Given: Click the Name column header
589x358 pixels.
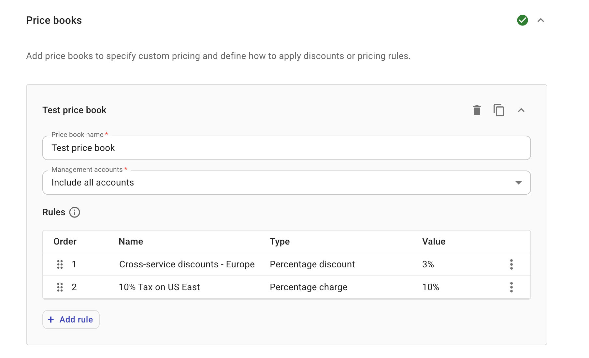Looking at the screenshot, I should point(131,242).
